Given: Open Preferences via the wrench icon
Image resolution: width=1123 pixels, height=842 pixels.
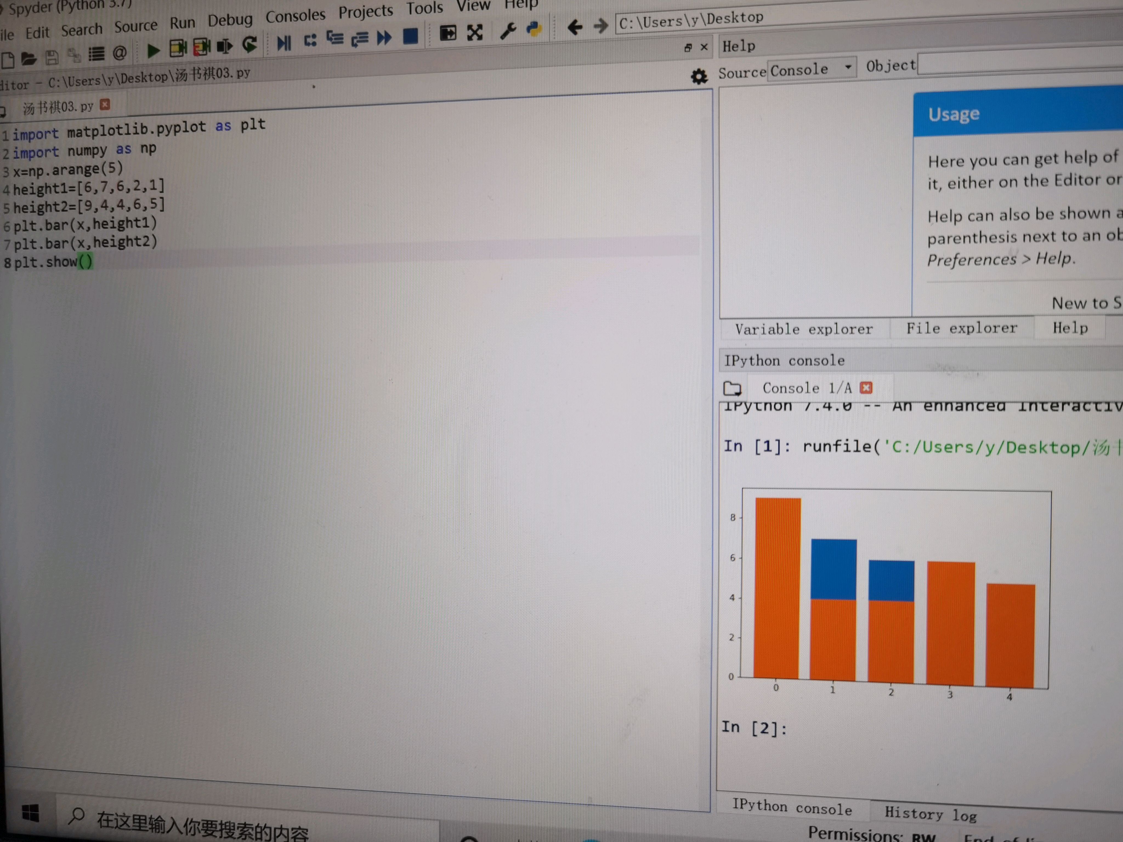Looking at the screenshot, I should tap(508, 31).
